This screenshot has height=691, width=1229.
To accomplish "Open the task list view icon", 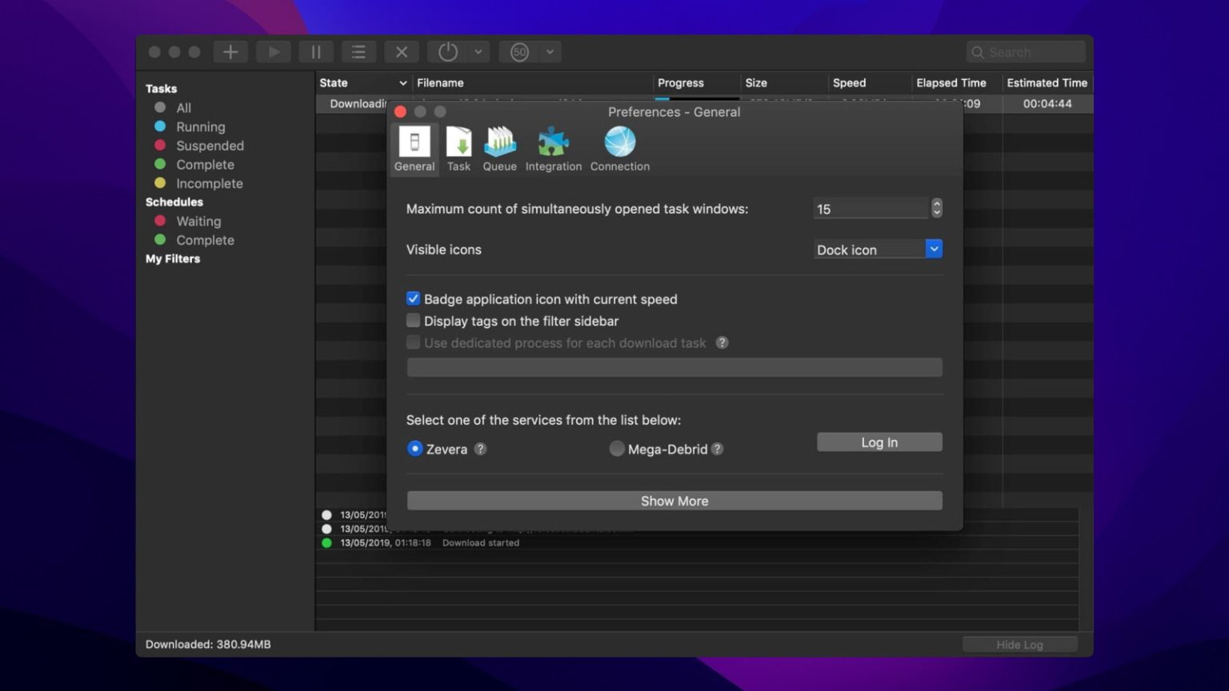I will 358,51.
